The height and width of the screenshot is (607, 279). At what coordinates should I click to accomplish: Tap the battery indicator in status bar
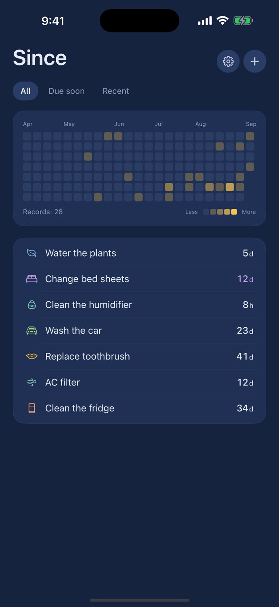click(x=243, y=21)
